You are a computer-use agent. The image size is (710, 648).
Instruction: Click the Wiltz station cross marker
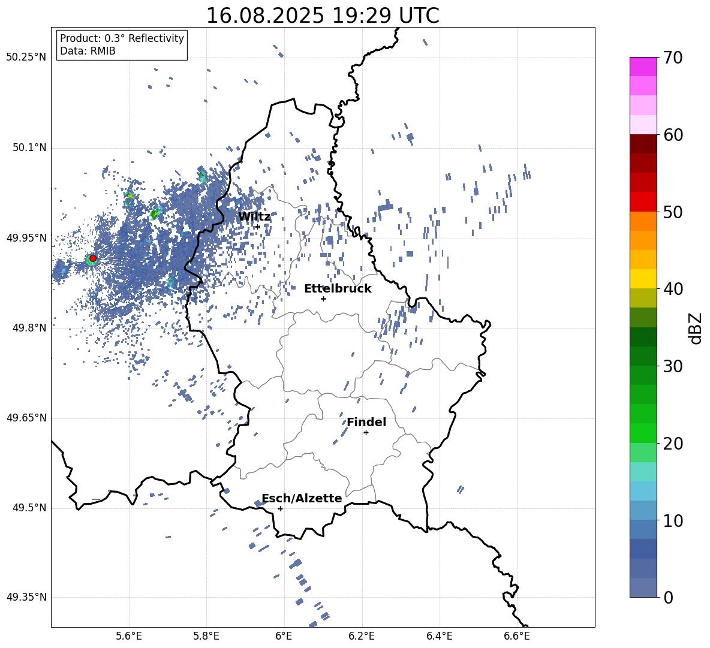(258, 227)
